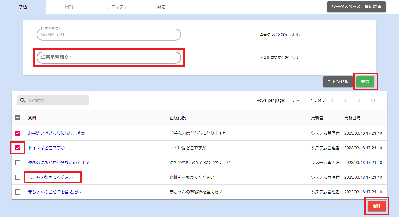Uncheck the お手洗いはどちらになりますか row checkbox
The image size is (399, 217).
[x=18, y=133]
